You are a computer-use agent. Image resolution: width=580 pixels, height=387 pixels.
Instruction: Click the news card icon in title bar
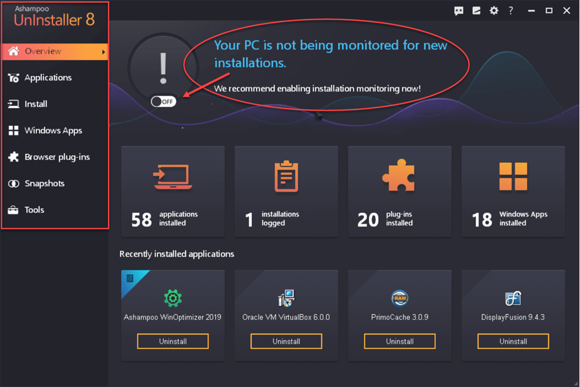click(476, 11)
